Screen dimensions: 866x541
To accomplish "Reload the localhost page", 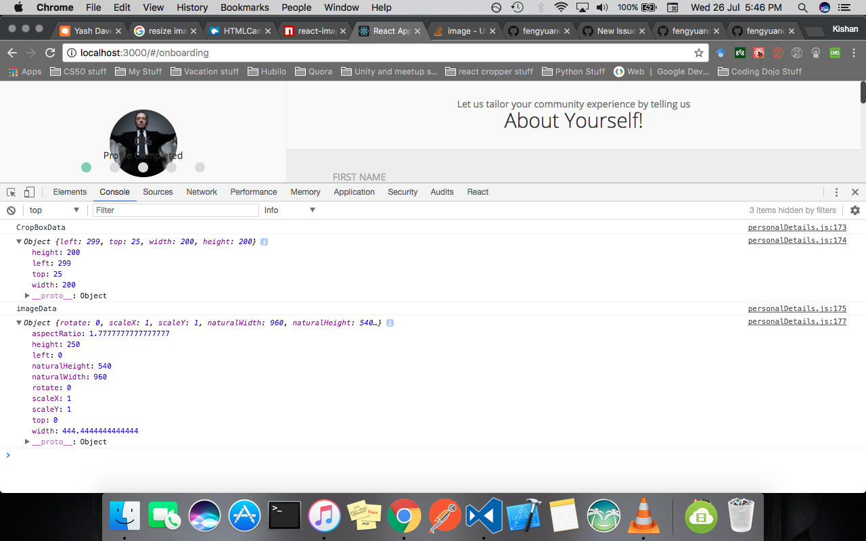I will tap(49, 53).
